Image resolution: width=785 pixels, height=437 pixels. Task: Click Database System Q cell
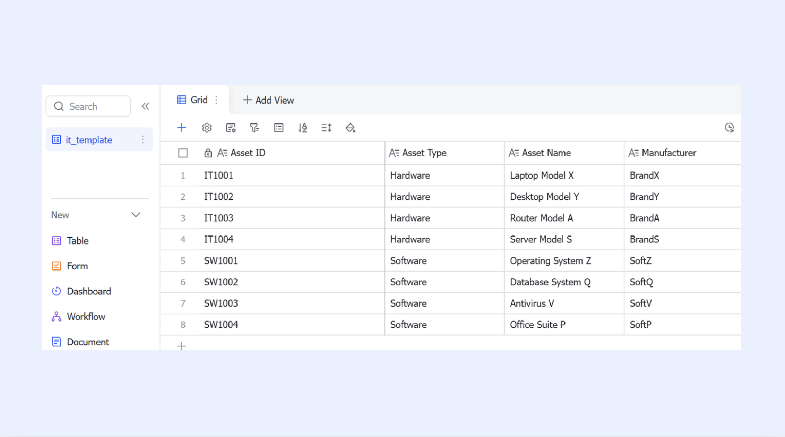coord(564,282)
